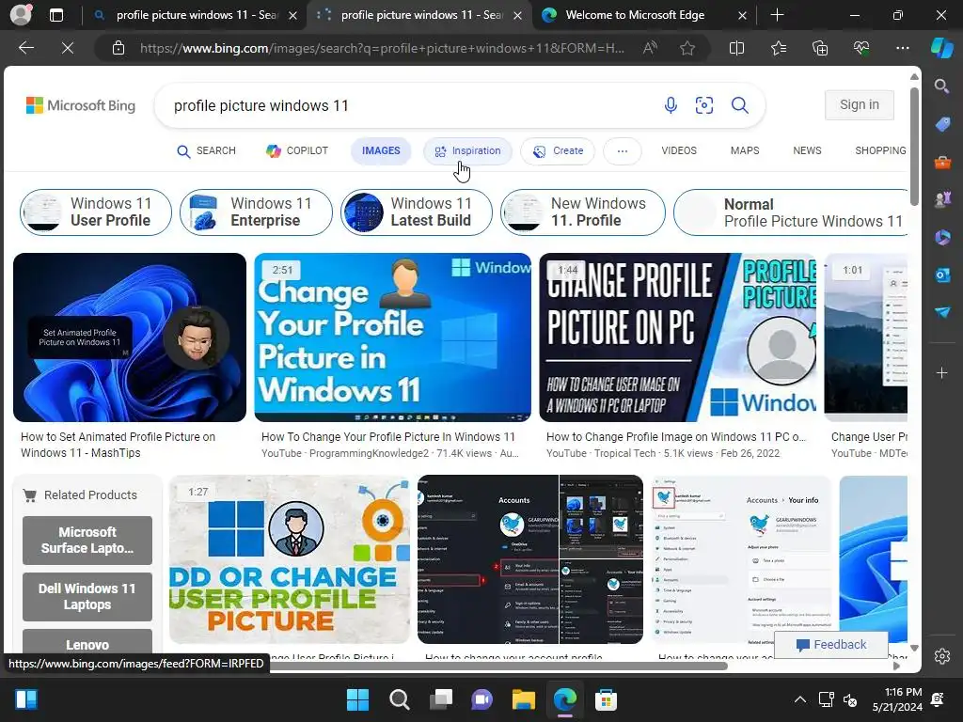Viewport: 963px width, 722px height.
Task: Open sidebar search icon
Action: pos(941,86)
